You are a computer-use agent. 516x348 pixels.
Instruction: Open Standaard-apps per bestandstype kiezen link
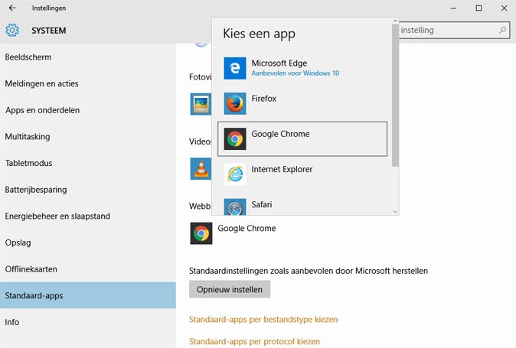point(263,319)
